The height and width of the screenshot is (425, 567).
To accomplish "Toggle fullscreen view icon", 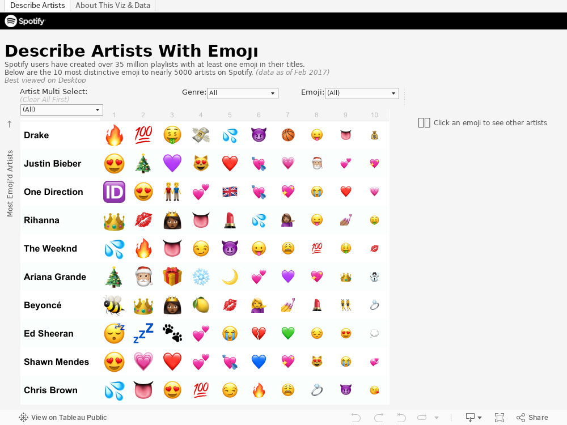I will (x=500, y=418).
